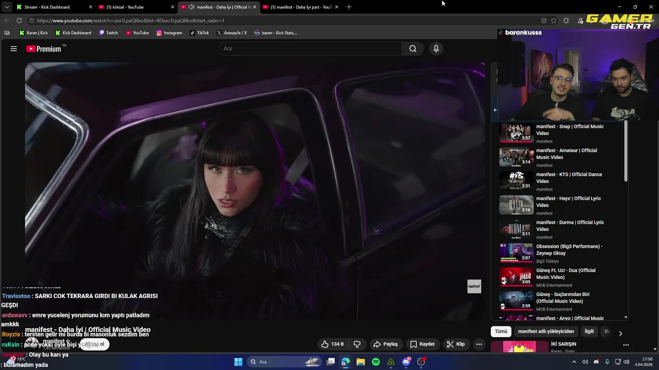This screenshot has height=370, width=659.
Task: Switch to manifest - Daha İyi part tab
Action: [x=301, y=7]
